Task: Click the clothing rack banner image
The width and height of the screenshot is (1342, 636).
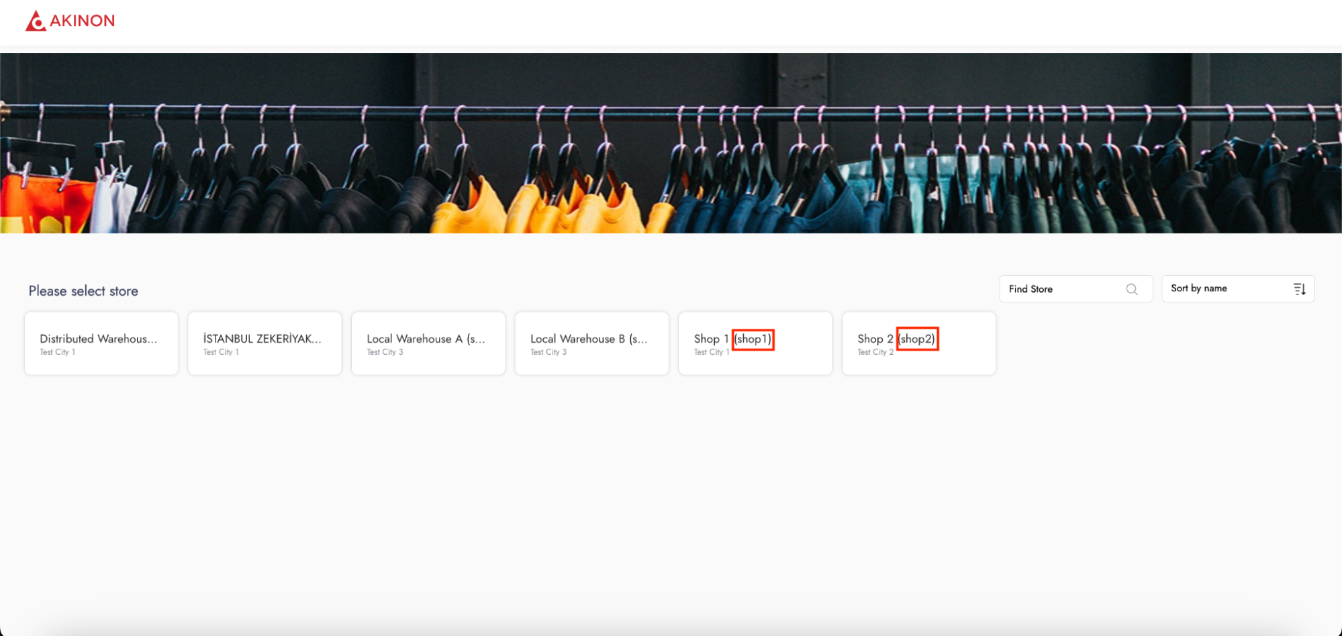Action: tap(671, 143)
